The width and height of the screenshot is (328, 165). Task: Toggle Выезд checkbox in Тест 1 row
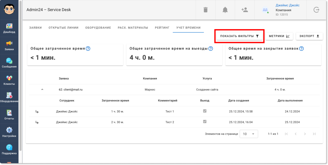(x=205, y=111)
